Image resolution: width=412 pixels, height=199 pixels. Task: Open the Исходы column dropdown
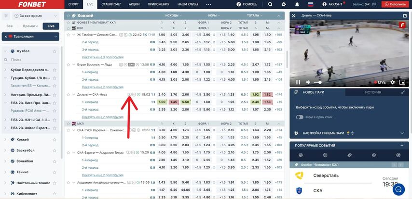click(173, 15)
